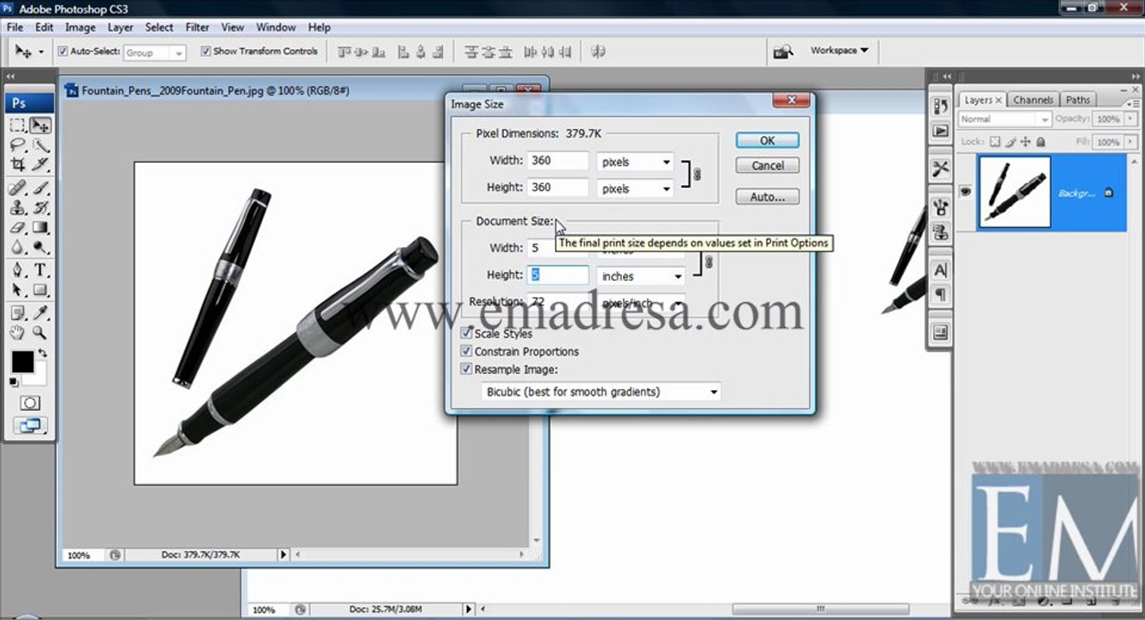The image size is (1145, 620).
Task: Toggle Resample Image checkbox
Action: tap(467, 369)
